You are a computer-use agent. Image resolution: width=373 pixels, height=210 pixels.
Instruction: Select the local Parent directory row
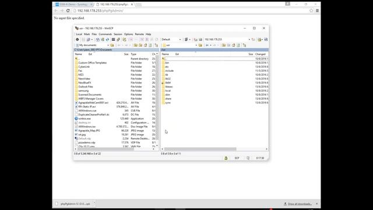click(115, 59)
